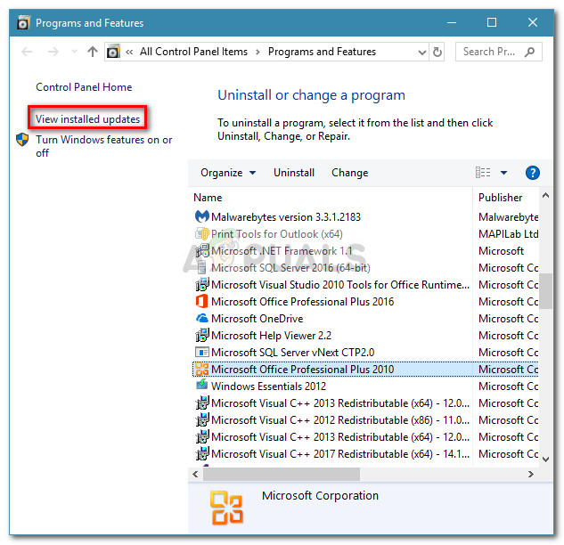
Task: Click the Change toolbar command
Action: [349, 173]
